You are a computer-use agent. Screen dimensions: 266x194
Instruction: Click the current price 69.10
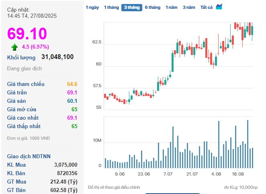pos(27,34)
